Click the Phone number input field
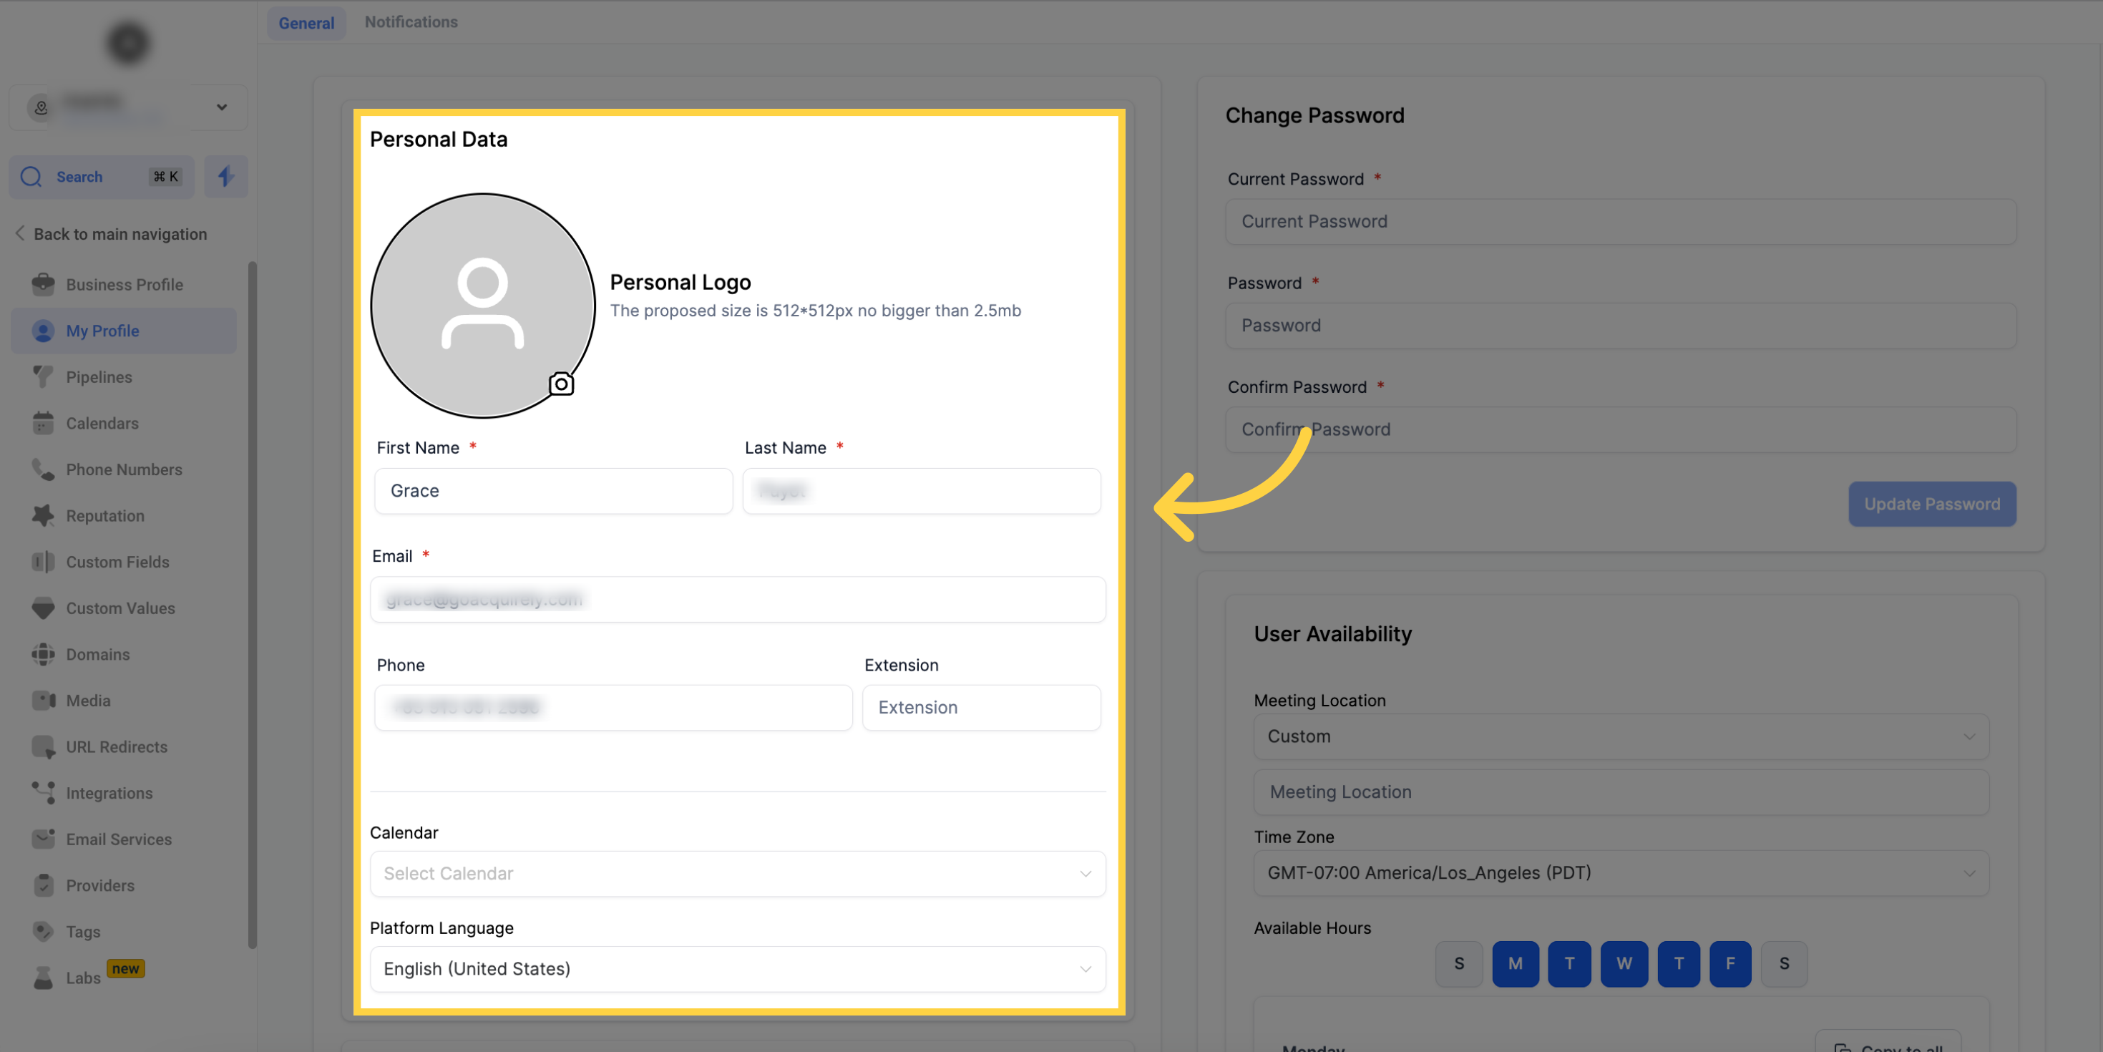This screenshot has width=2103, height=1052. pos(613,707)
